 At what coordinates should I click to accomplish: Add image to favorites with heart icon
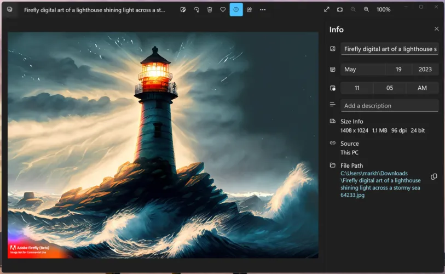coord(223,10)
